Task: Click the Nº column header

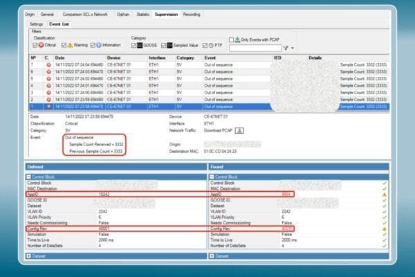Action: point(33,57)
